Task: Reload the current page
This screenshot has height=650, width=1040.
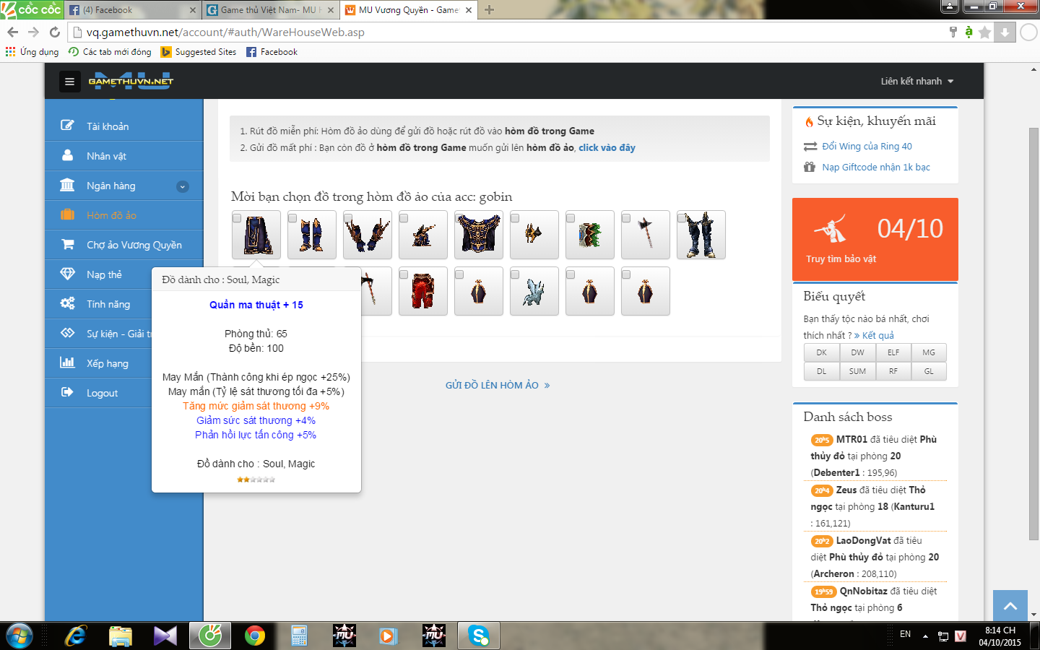Action: tap(54, 32)
